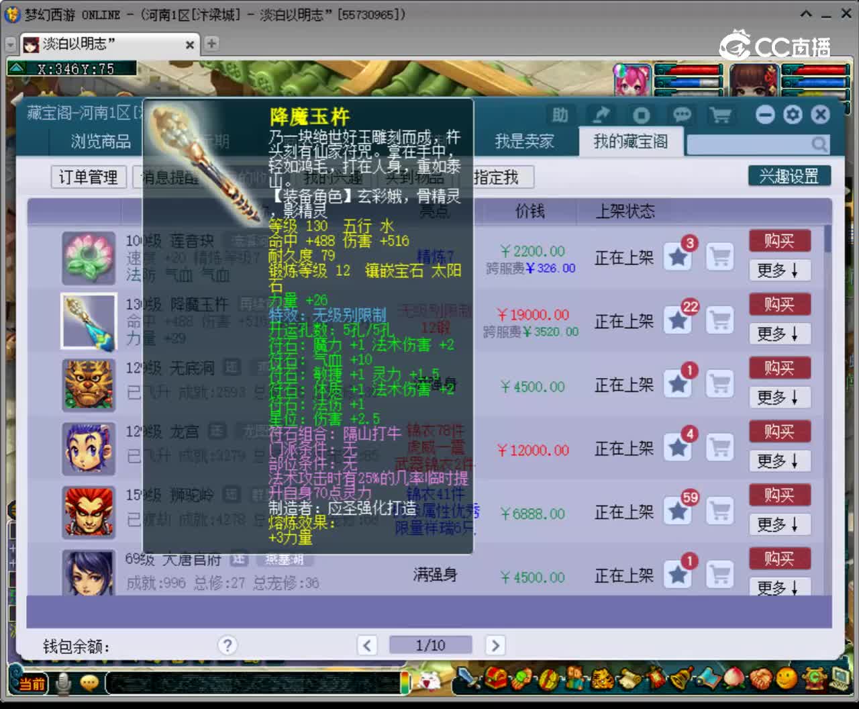Buy the ￥19000.00 降魔玉杵 item
The image size is (859, 709).
coord(779,304)
